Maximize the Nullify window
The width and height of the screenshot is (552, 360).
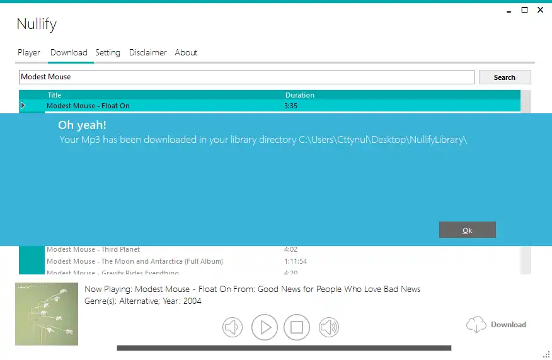point(524,10)
